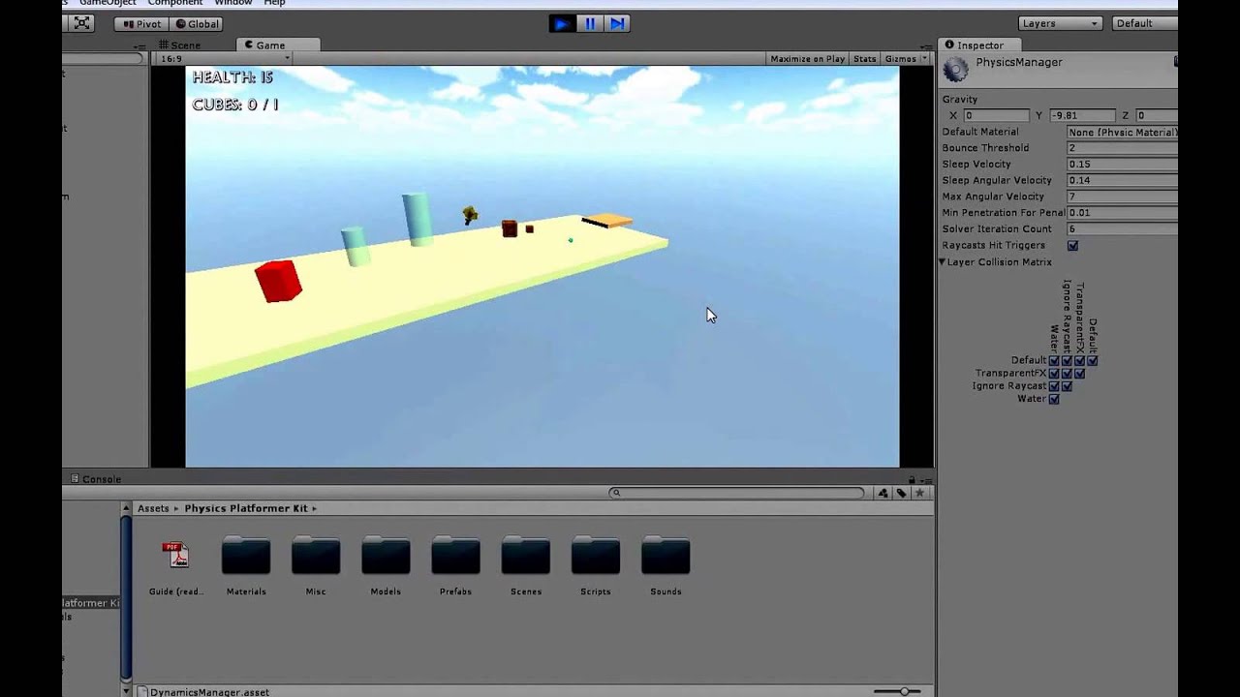The width and height of the screenshot is (1240, 697).
Task: Select the Scripts folder
Action: coord(595,556)
